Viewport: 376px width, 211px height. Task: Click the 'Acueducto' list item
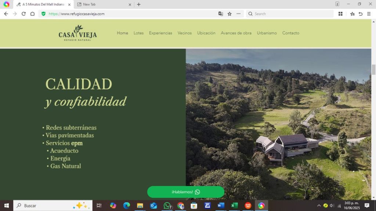tap(64, 150)
